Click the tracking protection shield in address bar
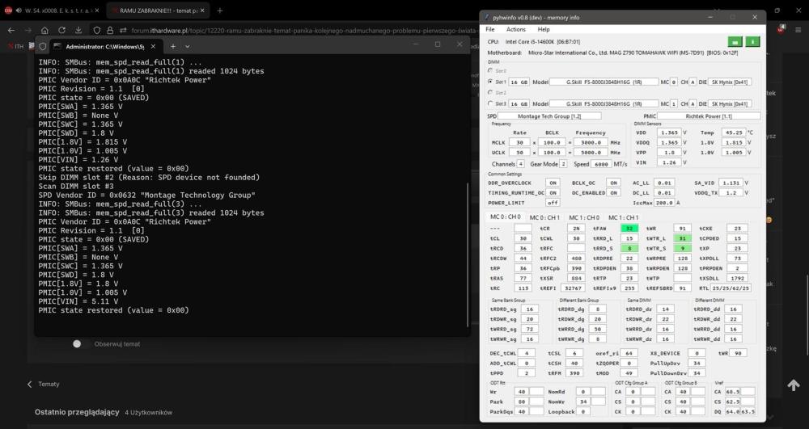 click(96, 31)
